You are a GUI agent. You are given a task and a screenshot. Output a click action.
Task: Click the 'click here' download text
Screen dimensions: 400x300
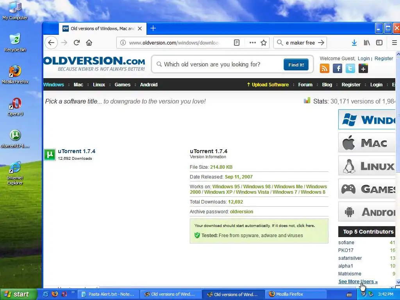tap(305, 225)
